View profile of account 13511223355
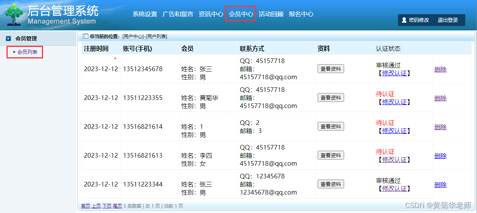477x213 pixels. coord(331,98)
